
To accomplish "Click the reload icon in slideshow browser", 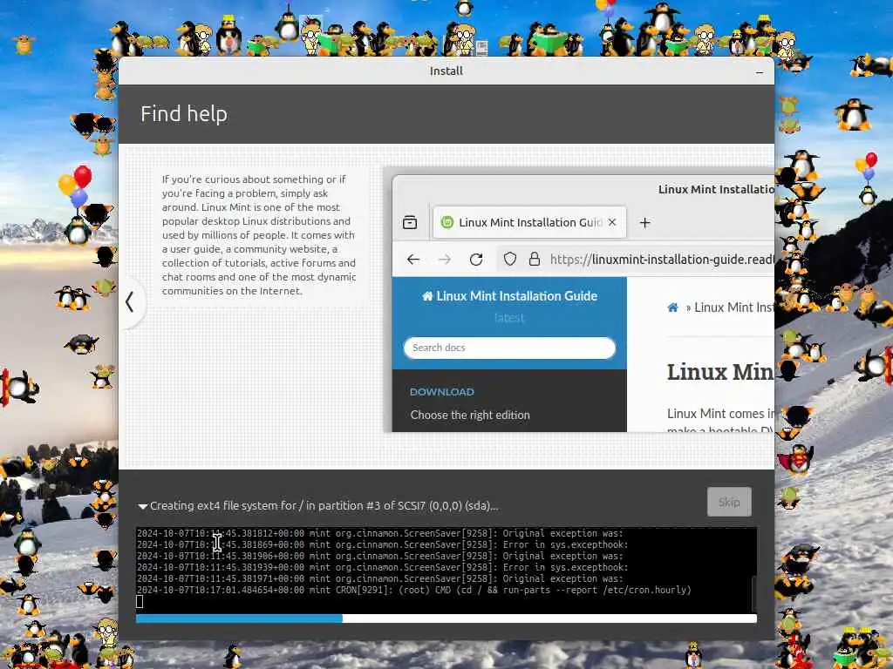I will [476, 260].
